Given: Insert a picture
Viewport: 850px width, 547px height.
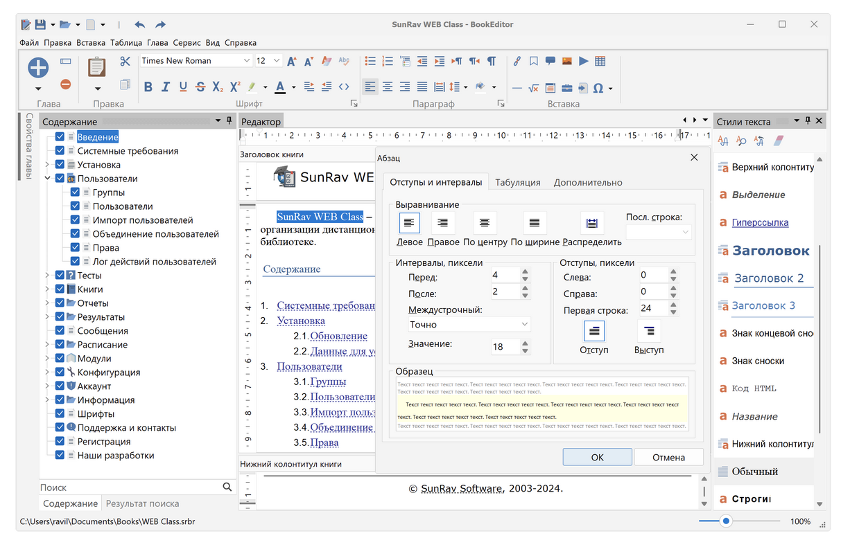Looking at the screenshot, I should pyautogui.click(x=567, y=61).
